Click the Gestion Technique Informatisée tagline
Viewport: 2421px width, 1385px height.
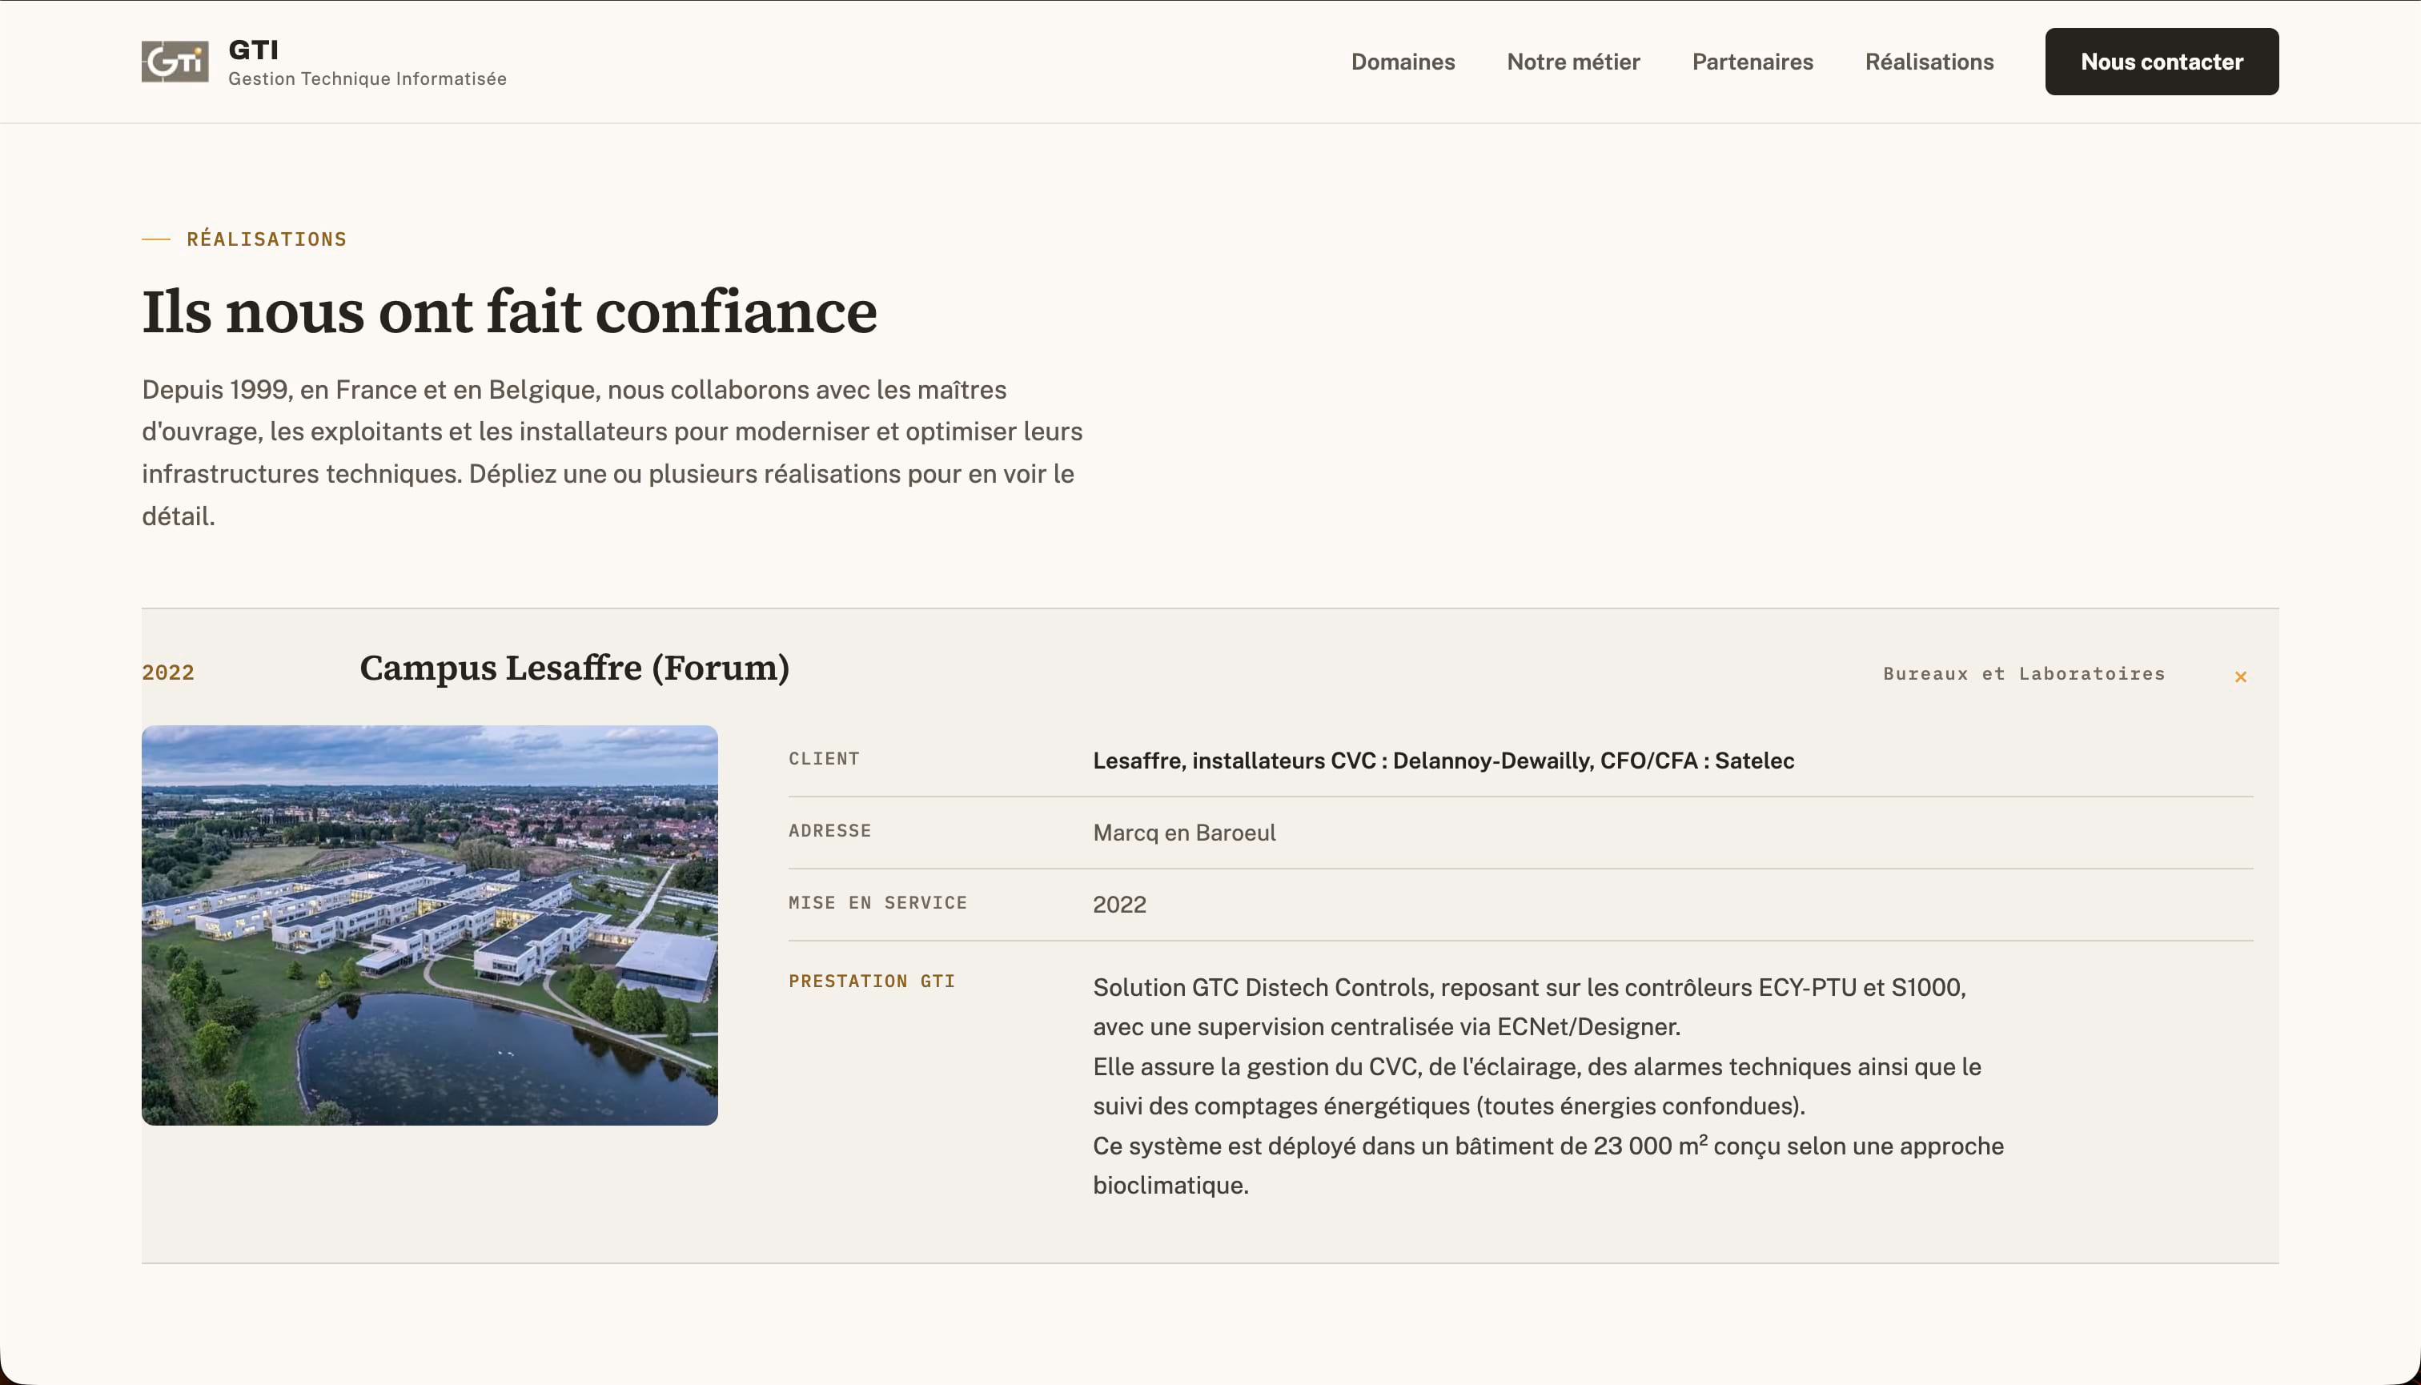tap(367, 79)
